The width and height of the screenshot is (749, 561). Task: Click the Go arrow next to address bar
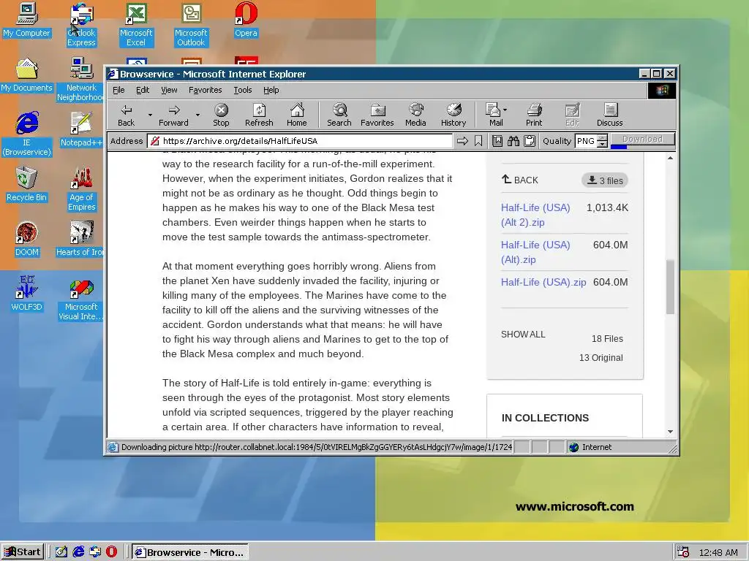462,141
